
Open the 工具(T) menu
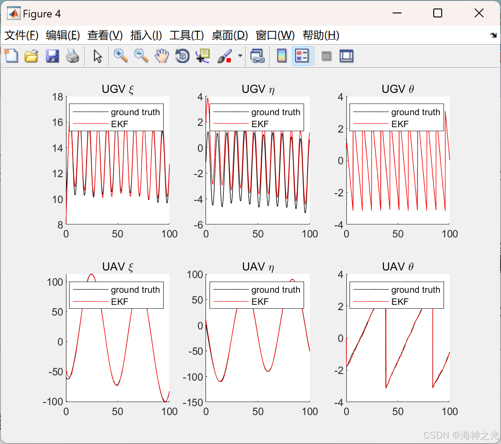(187, 35)
